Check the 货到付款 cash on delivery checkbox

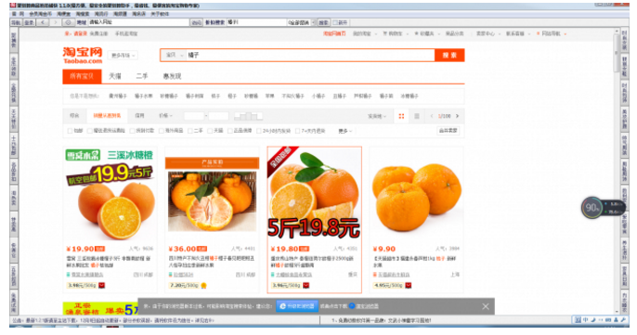[x=132, y=131]
